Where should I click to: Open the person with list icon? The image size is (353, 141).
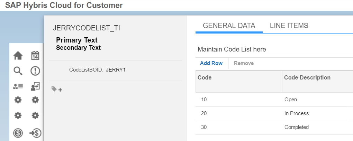coord(18,86)
